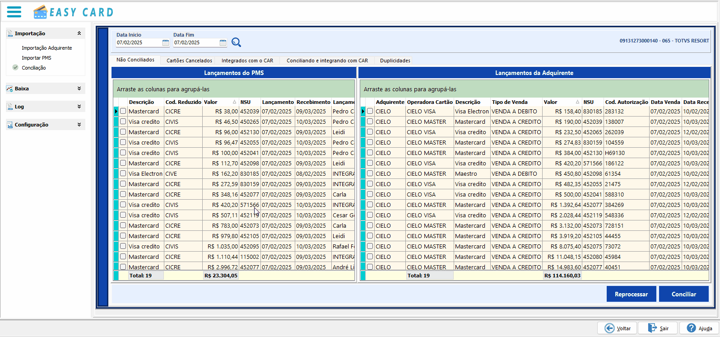Sort PMS table by Cod. Reduzido header
The height and width of the screenshot is (337, 720).
pyautogui.click(x=183, y=102)
